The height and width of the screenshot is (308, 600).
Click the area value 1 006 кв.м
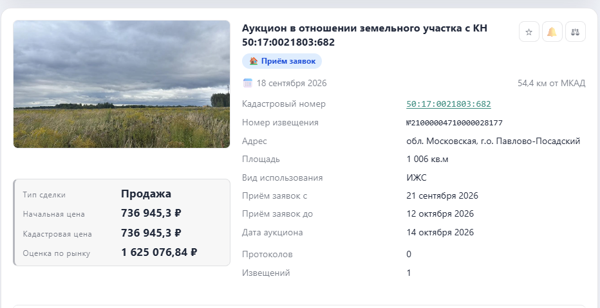[x=427, y=159]
